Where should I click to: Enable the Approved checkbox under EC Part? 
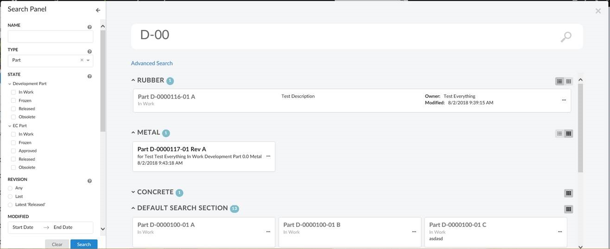[13, 151]
